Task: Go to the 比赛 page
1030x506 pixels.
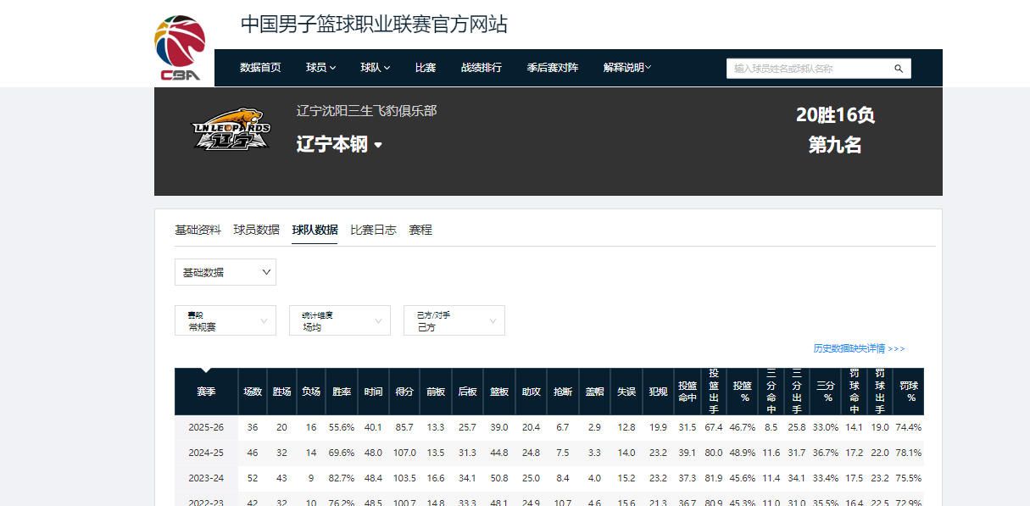Action: pyautogui.click(x=426, y=68)
